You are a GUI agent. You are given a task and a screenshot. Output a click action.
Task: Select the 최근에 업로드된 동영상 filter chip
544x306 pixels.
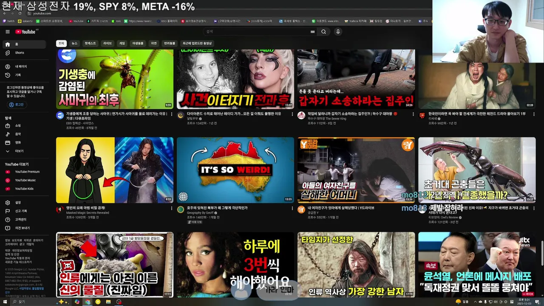coord(197,43)
